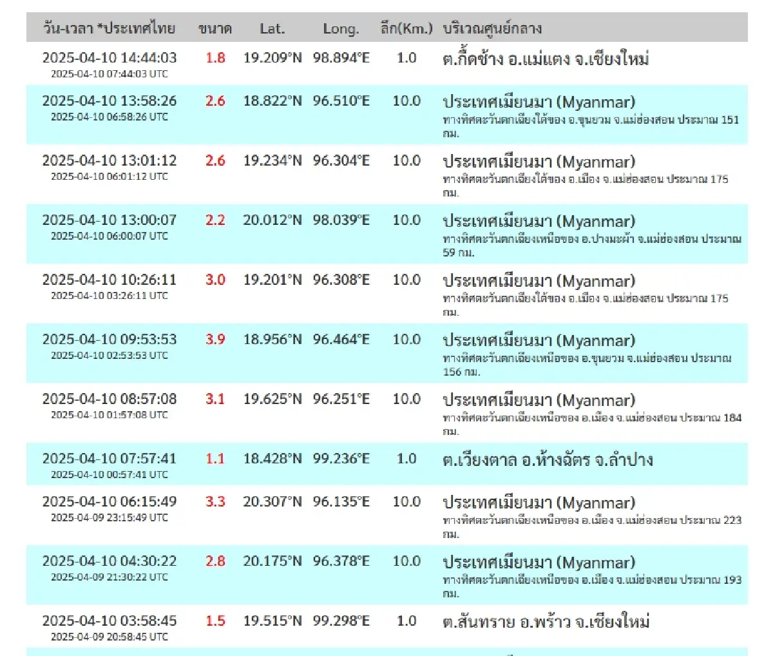Click longitude 98.039°E of the 13:00:07 event

340,220
